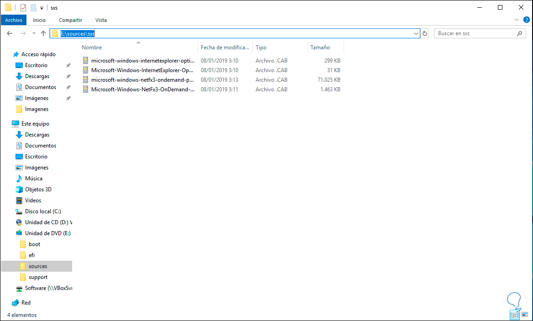The width and height of the screenshot is (533, 321).
Task: Open Red in the navigation pane
Action: (26, 303)
